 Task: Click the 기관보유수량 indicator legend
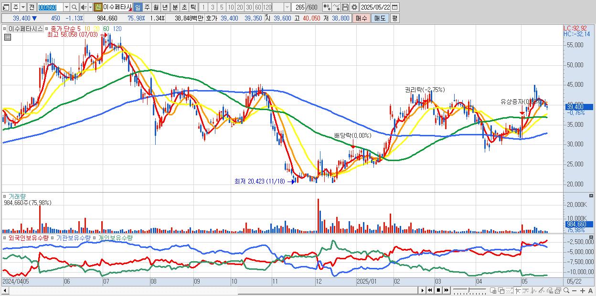click(74, 237)
